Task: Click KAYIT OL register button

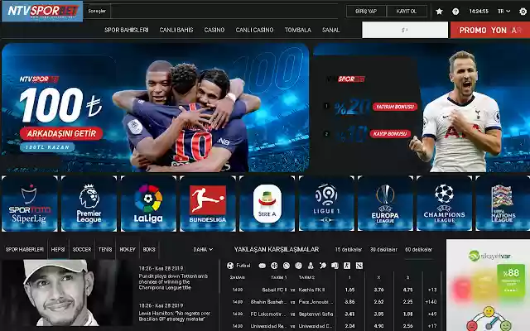Action: click(x=407, y=11)
